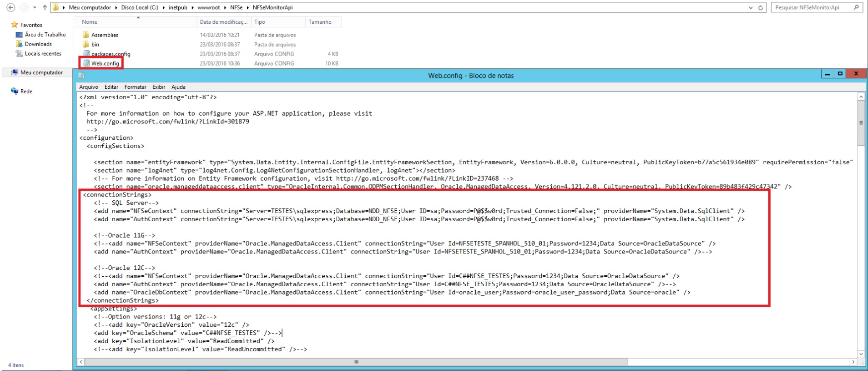The height and width of the screenshot is (371, 868).
Task: Select the bin folder name
Action: pyautogui.click(x=95, y=44)
